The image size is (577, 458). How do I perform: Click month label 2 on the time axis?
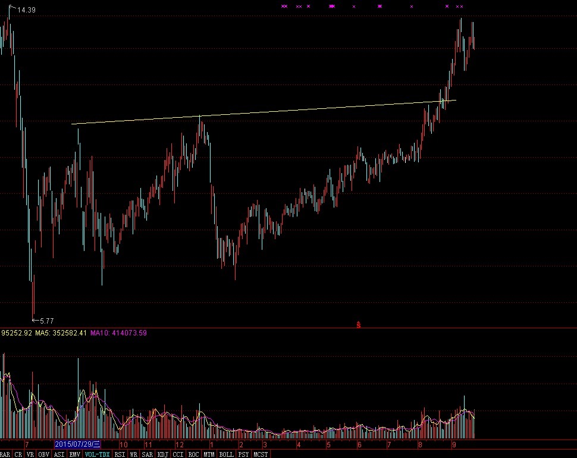[x=241, y=444]
